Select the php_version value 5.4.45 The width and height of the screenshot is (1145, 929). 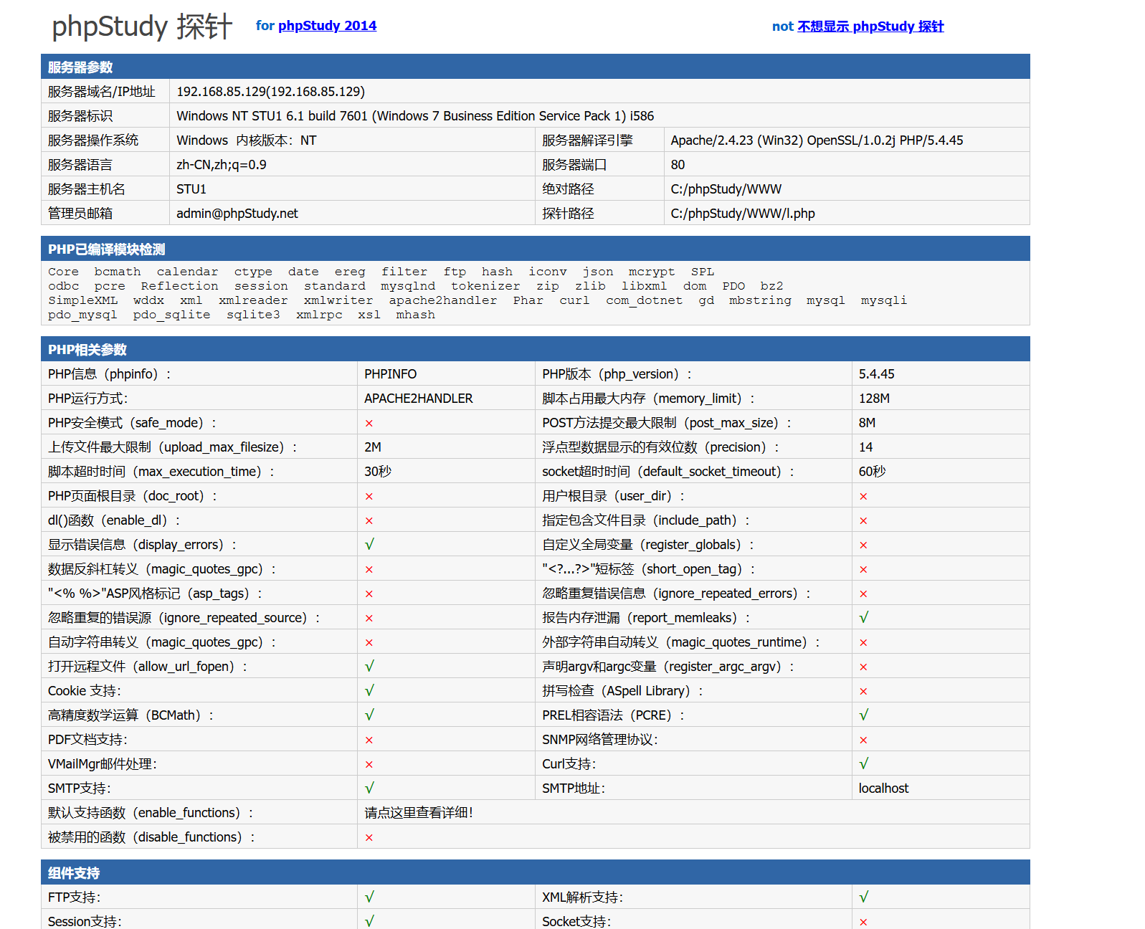click(877, 374)
